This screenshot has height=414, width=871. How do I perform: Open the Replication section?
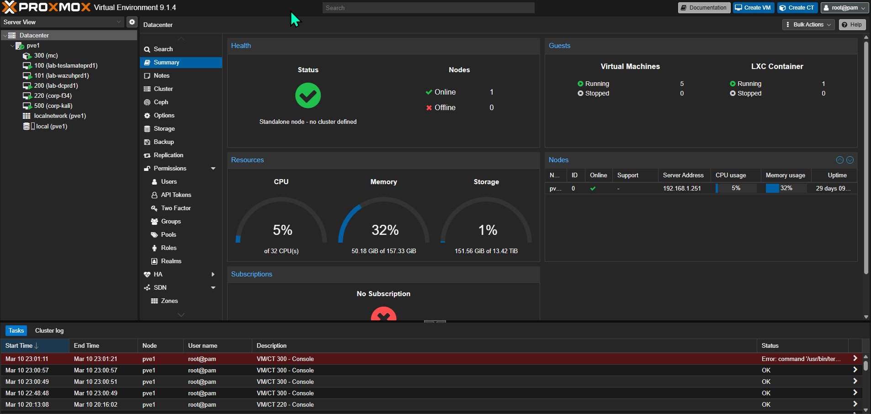click(181, 155)
